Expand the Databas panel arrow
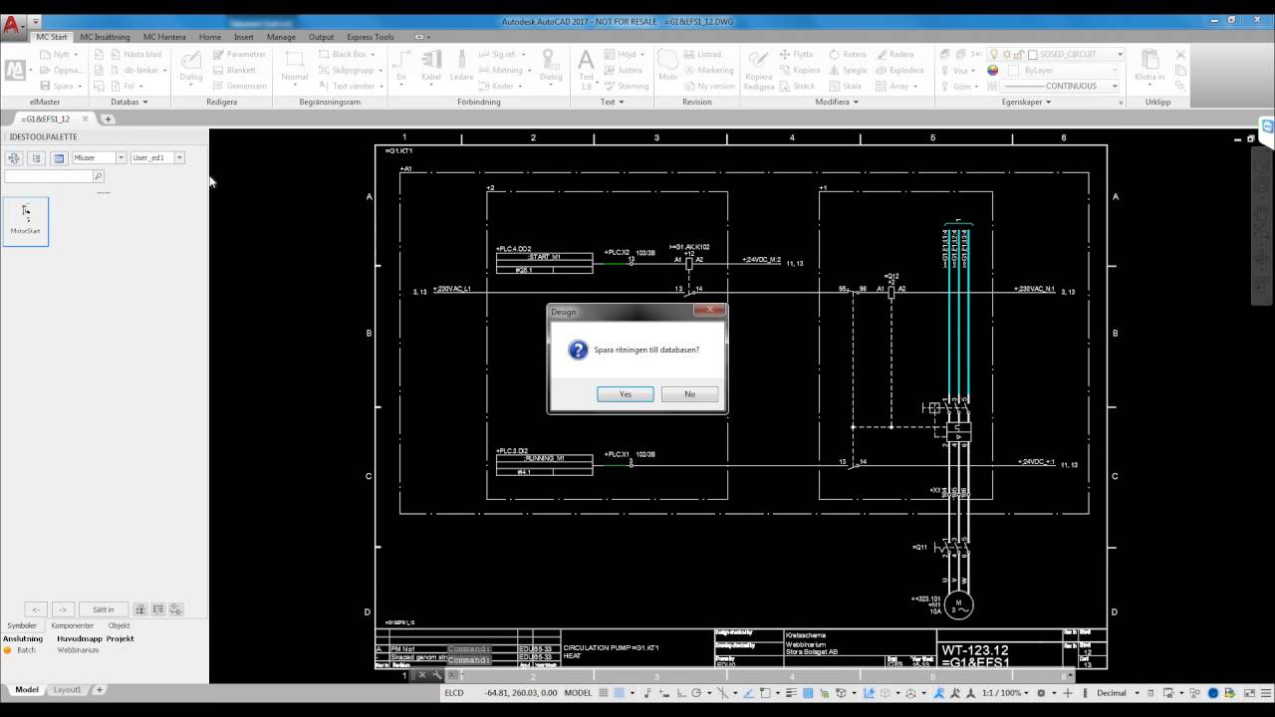 (x=144, y=102)
